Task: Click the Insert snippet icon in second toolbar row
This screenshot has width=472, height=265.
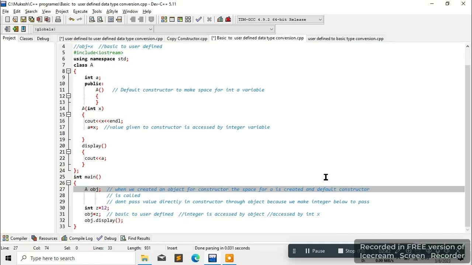Action: click(7, 29)
